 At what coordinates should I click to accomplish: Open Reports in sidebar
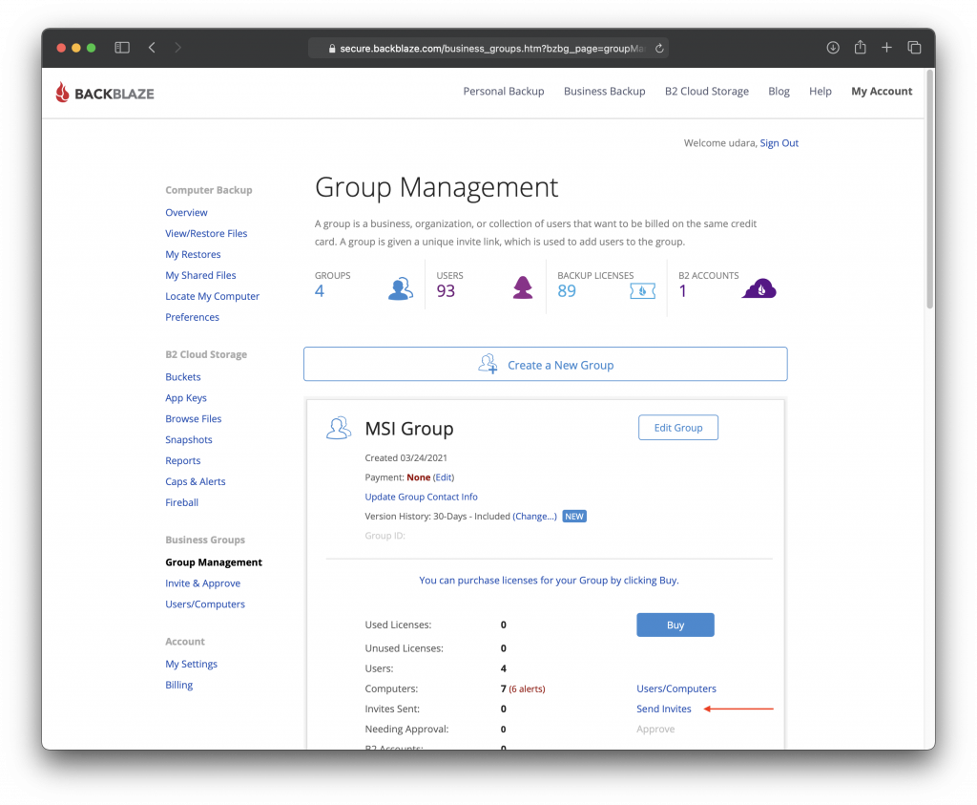coord(183,461)
